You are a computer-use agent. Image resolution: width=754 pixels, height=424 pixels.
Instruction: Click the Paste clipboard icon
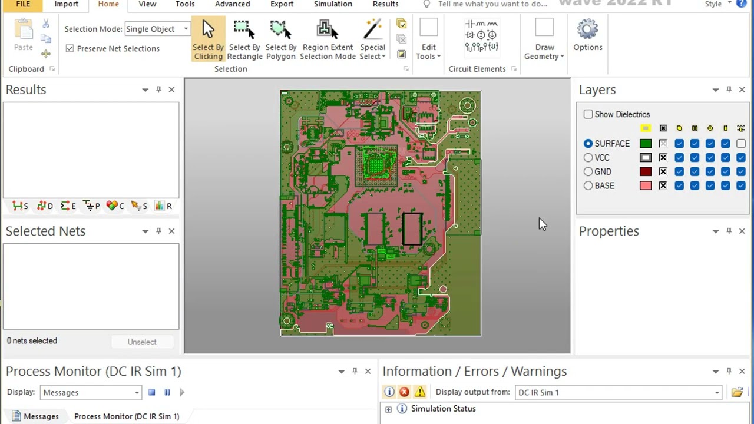24,35
